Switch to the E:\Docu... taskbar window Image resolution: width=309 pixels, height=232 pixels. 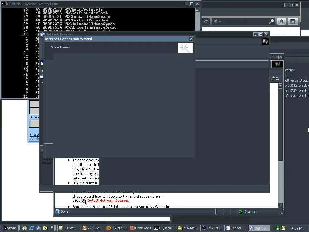coord(69,228)
